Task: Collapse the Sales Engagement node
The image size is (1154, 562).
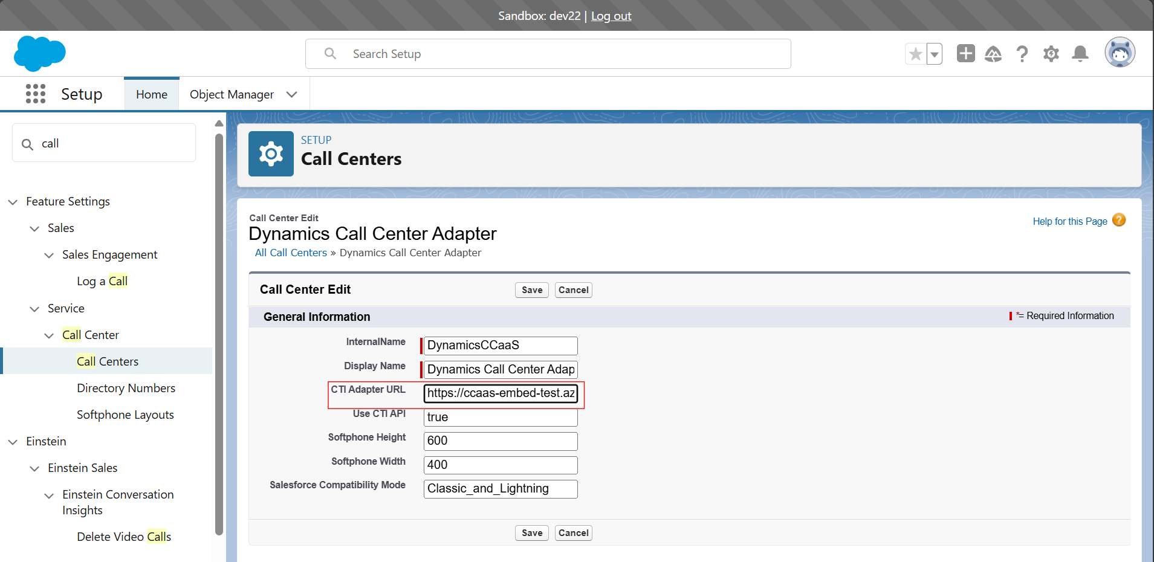Action: [x=49, y=255]
